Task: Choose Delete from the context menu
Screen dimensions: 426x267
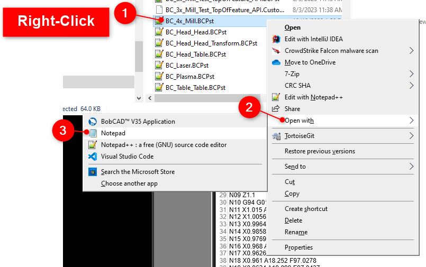Action: (x=293, y=220)
